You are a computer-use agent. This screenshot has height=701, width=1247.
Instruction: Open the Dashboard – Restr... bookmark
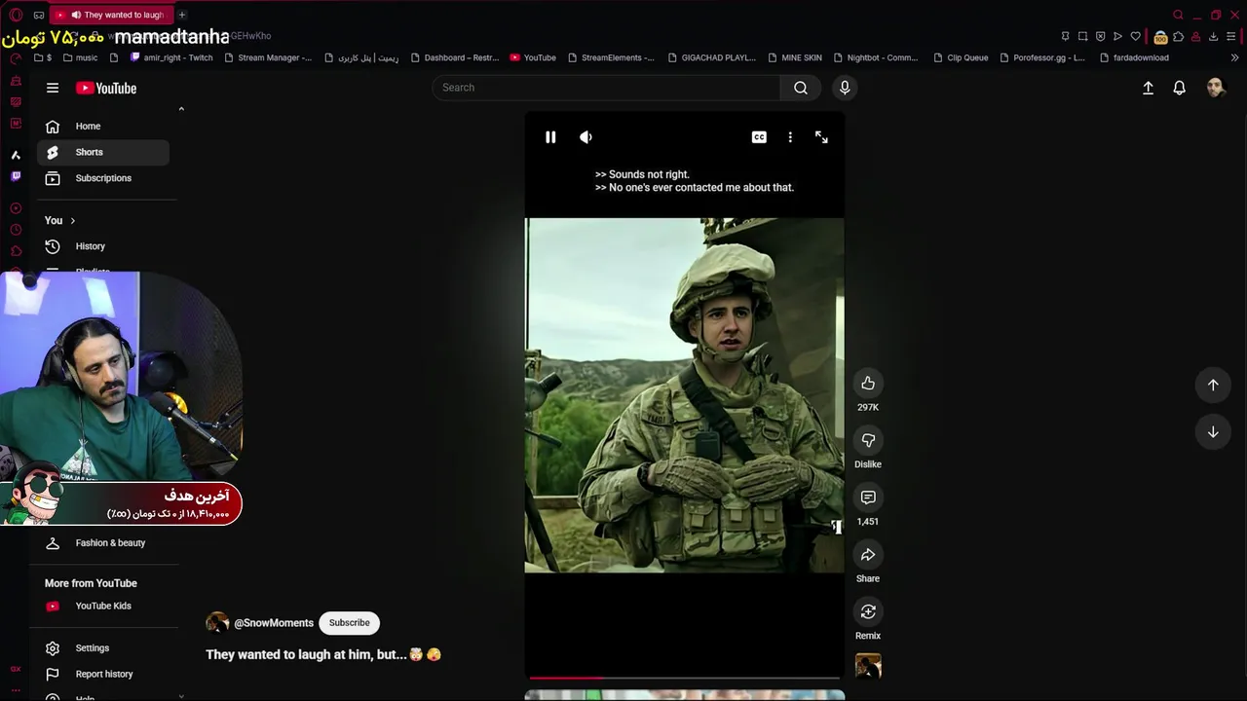[455, 57]
